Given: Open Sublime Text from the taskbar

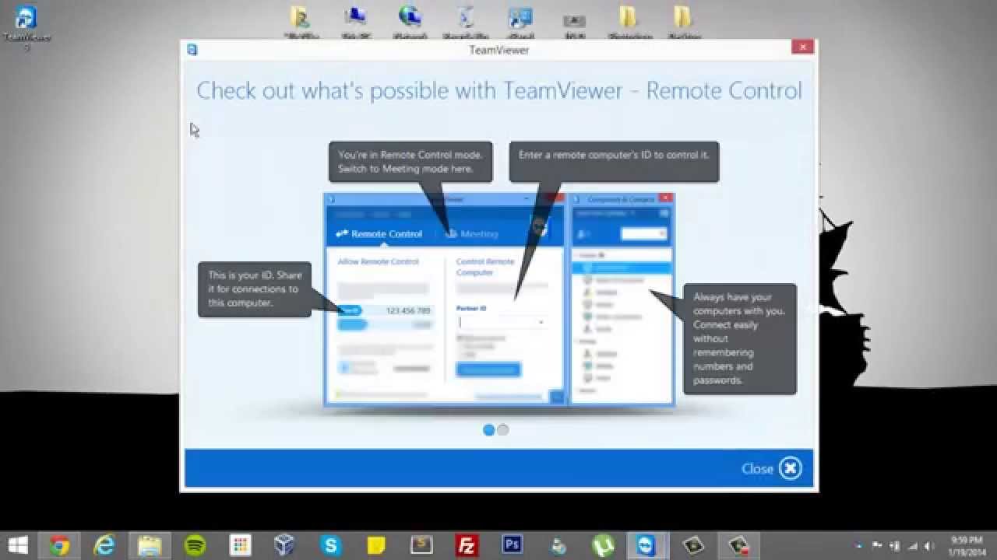Looking at the screenshot, I should click(421, 545).
